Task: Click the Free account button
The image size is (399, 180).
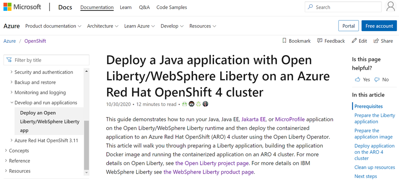Action: point(379,26)
